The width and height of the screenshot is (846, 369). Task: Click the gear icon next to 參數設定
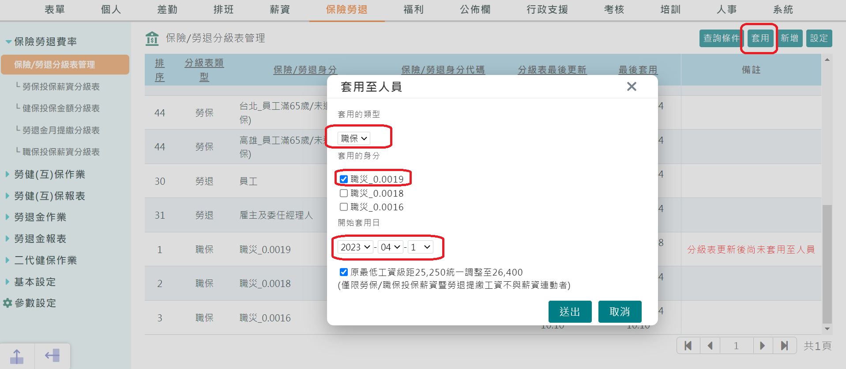8,303
